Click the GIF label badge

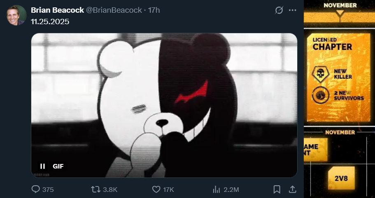[58, 166]
